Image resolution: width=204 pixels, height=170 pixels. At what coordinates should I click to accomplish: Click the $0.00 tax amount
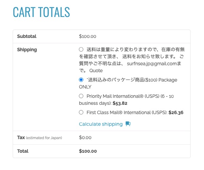pyautogui.click(x=85, y=137)
